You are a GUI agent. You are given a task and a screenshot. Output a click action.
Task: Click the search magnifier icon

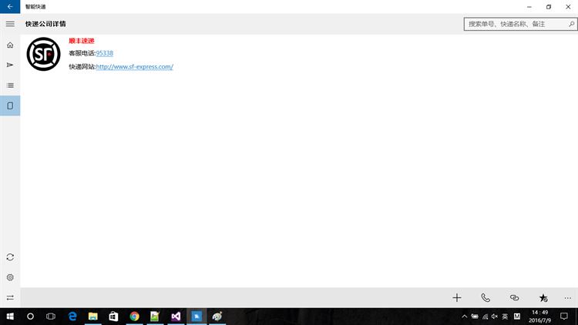coord(571,24)
